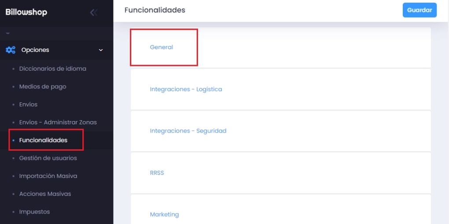Image resolution: width=449 pixels, height=224 pixels.
Task: Open Impuestos menu item
Action: point(34,212)
